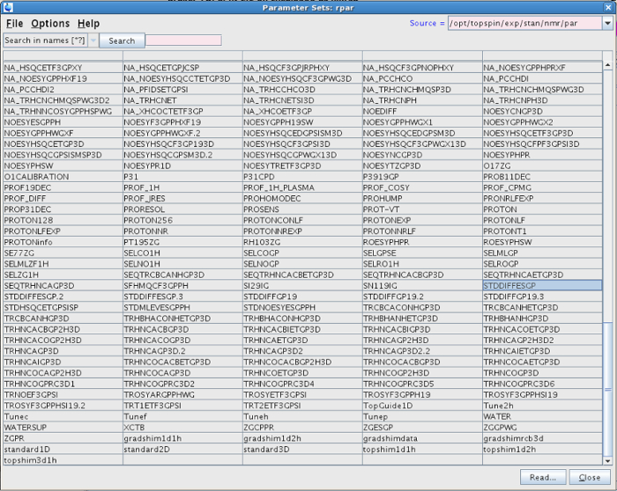Image resolution: width=617 pixels, height=491 pixels.
Task: Select the Tunep parameter set
Action: (422, 416)
